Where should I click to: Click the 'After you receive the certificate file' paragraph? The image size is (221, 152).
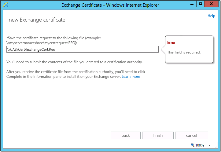coord(76,74)
